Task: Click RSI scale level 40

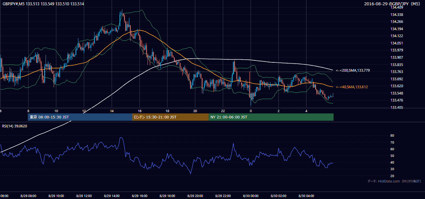Action: click(x=392, y=162)
